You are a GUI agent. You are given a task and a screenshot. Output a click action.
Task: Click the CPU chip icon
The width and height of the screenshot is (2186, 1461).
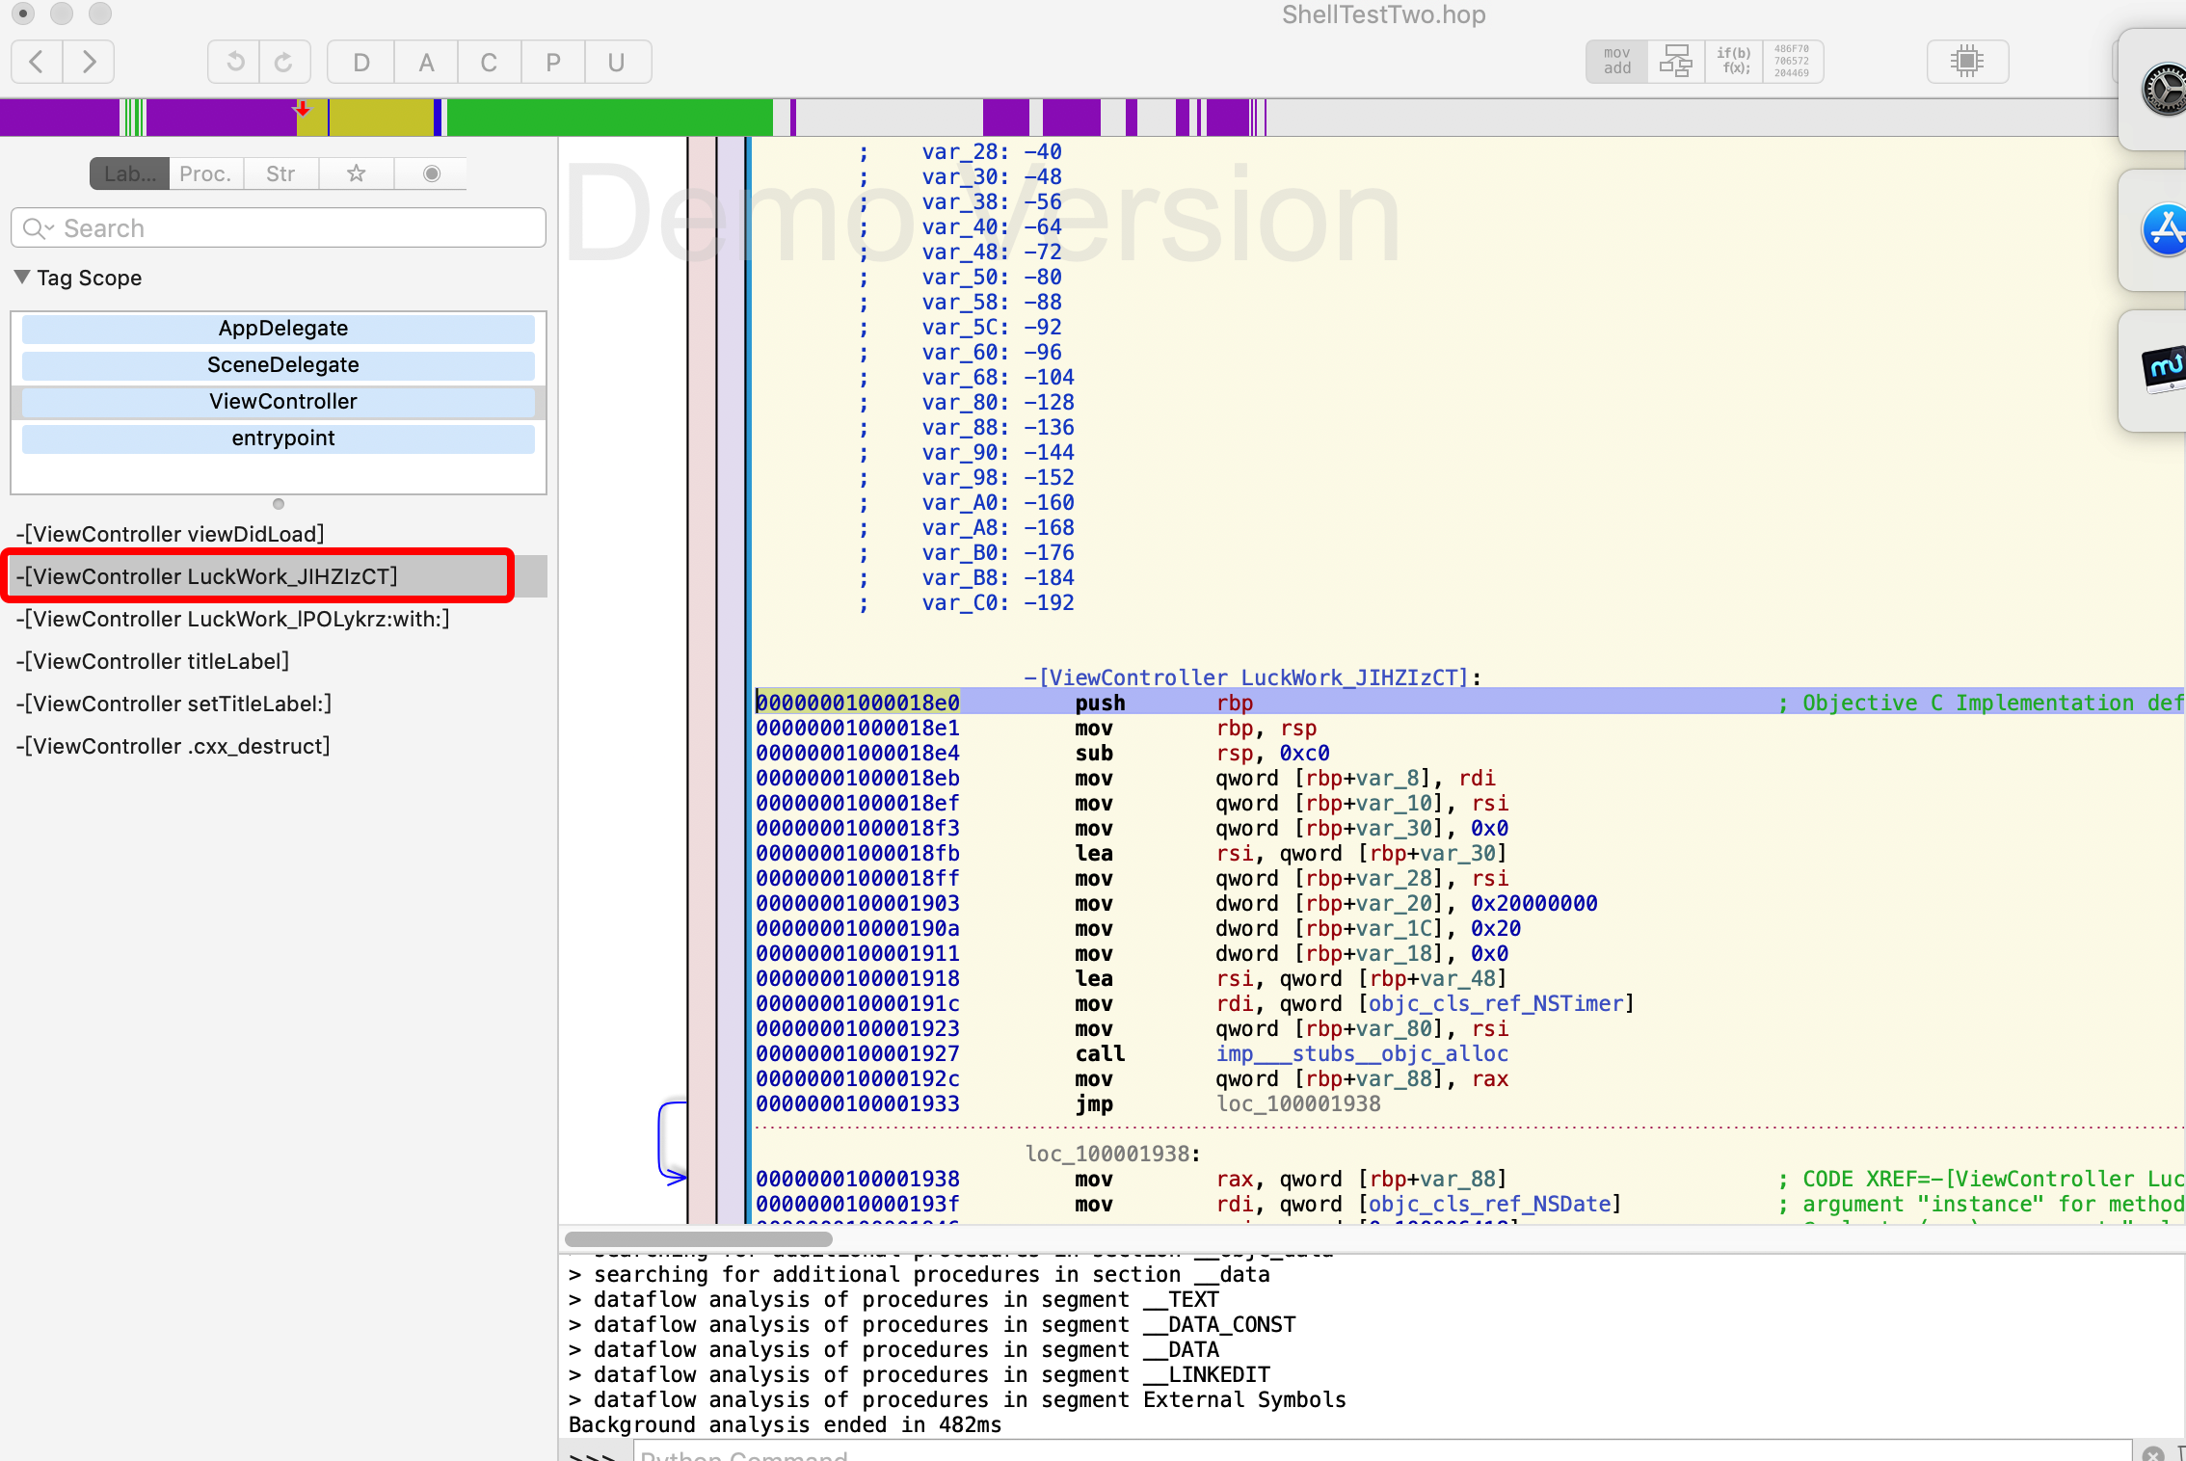[x=1966, y=62]
